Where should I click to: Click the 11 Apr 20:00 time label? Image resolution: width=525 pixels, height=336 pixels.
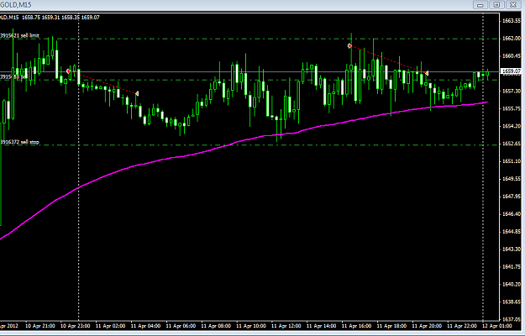[x=427, y=326]
